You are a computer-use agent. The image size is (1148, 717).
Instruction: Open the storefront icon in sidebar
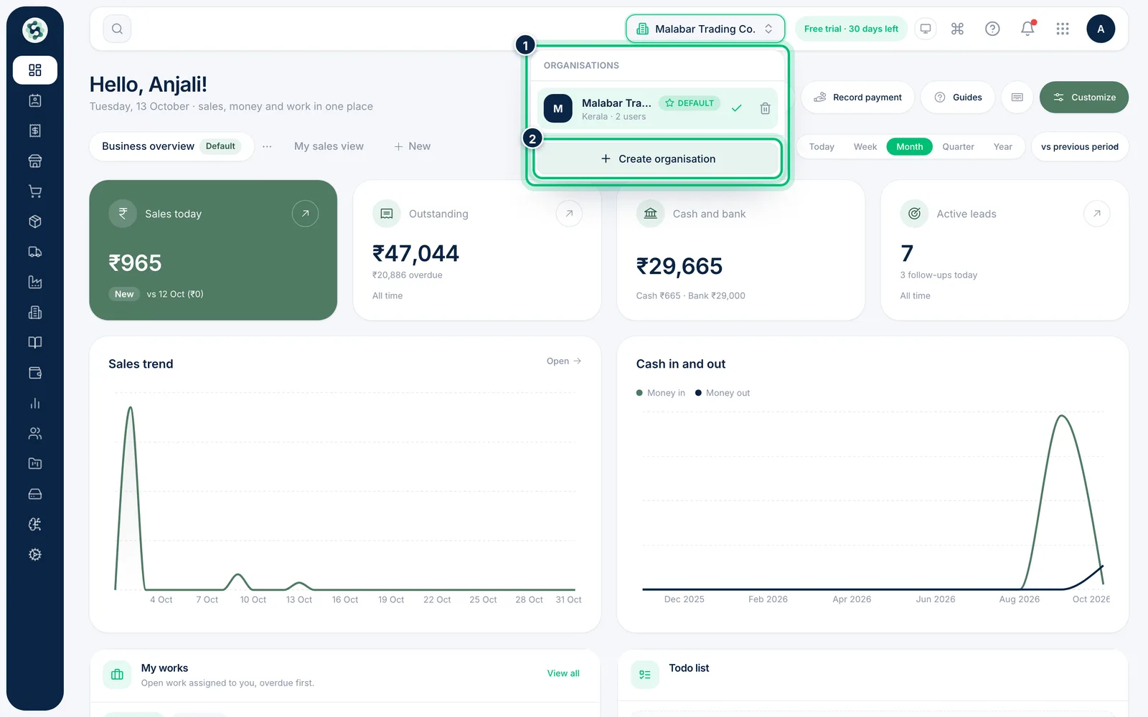(34, 161)
